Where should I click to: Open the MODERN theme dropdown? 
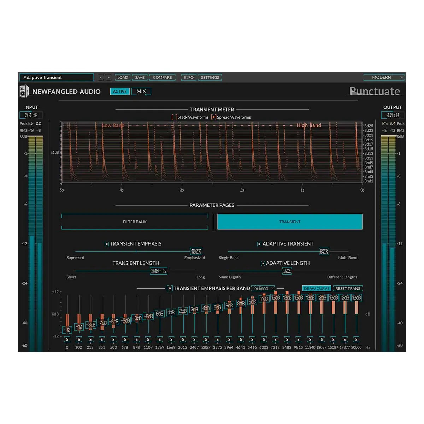384,77
